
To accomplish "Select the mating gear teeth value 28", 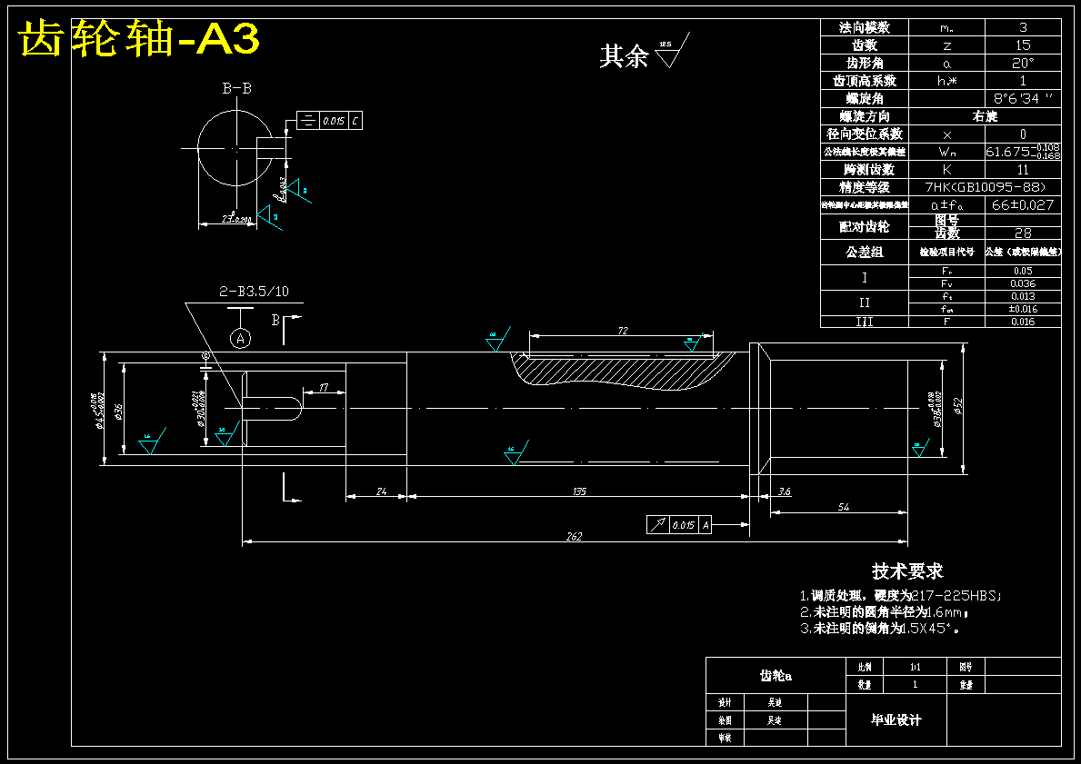I will pyautogui.click(x=1023, y=233).
